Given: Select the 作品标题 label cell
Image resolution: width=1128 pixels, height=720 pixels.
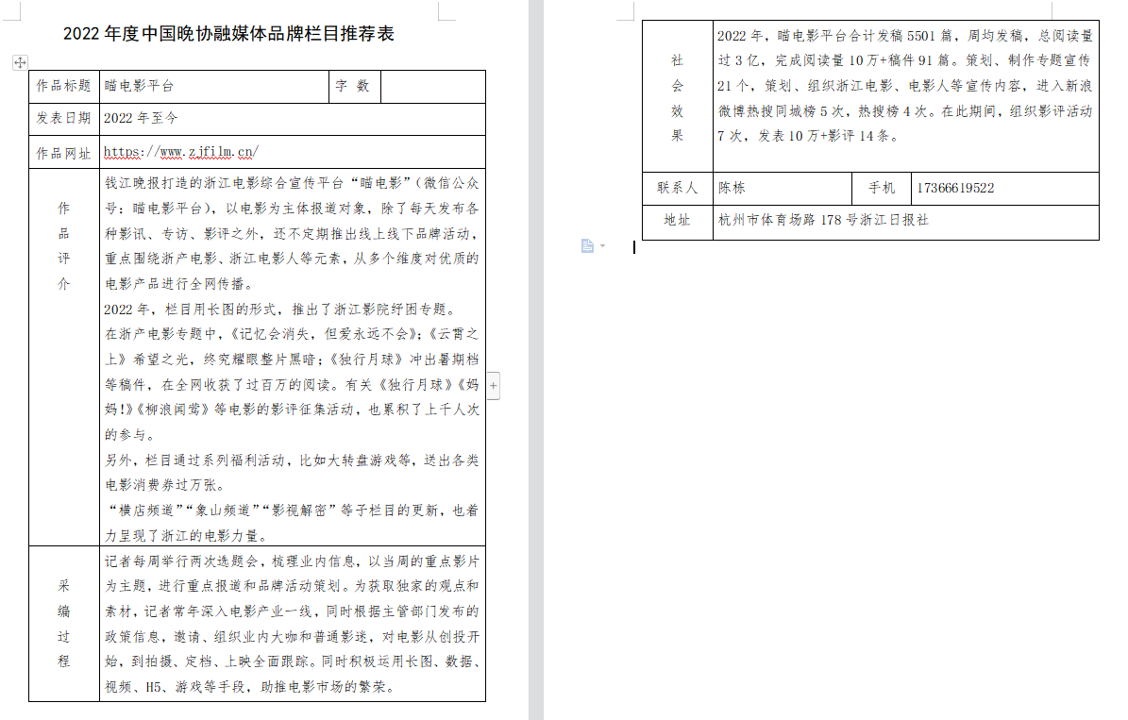Looking at the screenshot, I should coord(64,86).
